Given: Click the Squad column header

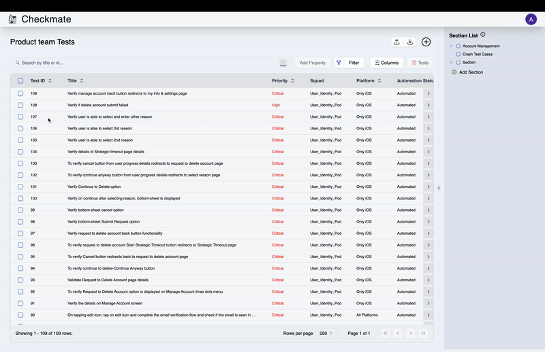Looking at the screenshot, I should 317,80.
